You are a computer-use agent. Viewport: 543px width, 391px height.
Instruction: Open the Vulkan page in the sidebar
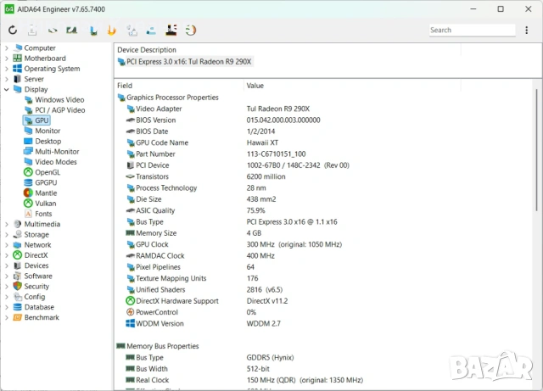click(46, 204)
